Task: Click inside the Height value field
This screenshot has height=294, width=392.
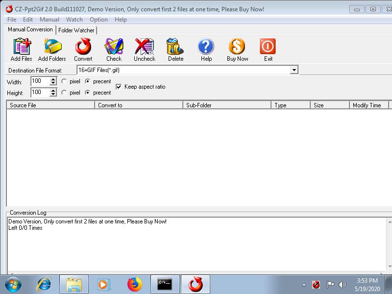Action: pyautogui.click(x=41, y=93)
